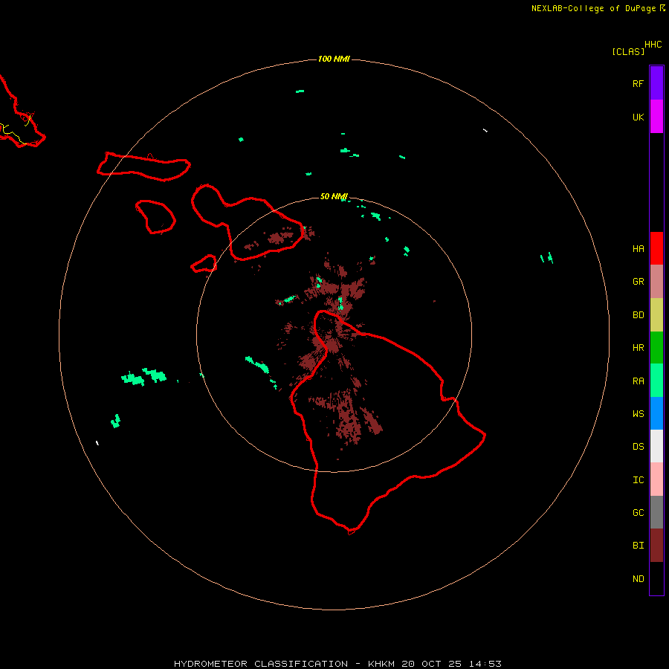This screenshot has width=669, height=669.
Task: Click the BD legend label
Action: 638,315
